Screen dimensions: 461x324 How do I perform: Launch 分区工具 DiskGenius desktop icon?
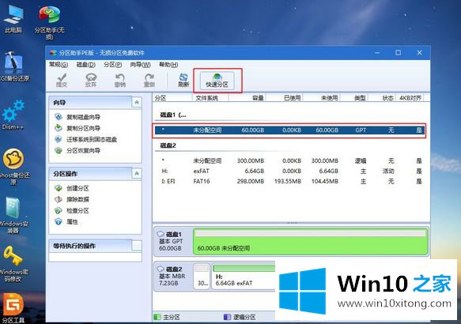pos(13,308)
